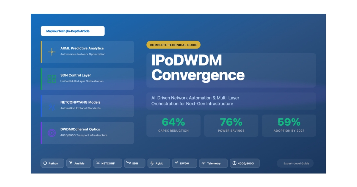Click the MapYourTech In-Depth Article label

73,31
